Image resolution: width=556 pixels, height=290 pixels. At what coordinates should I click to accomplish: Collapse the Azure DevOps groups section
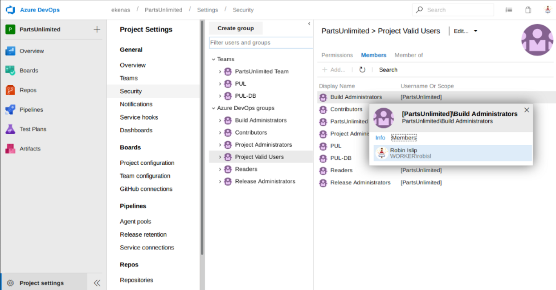click(x=213, y=108)
